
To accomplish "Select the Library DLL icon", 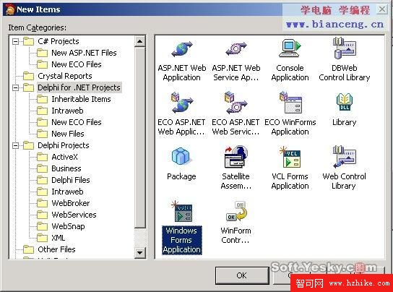I will click(x=344, y=103).
